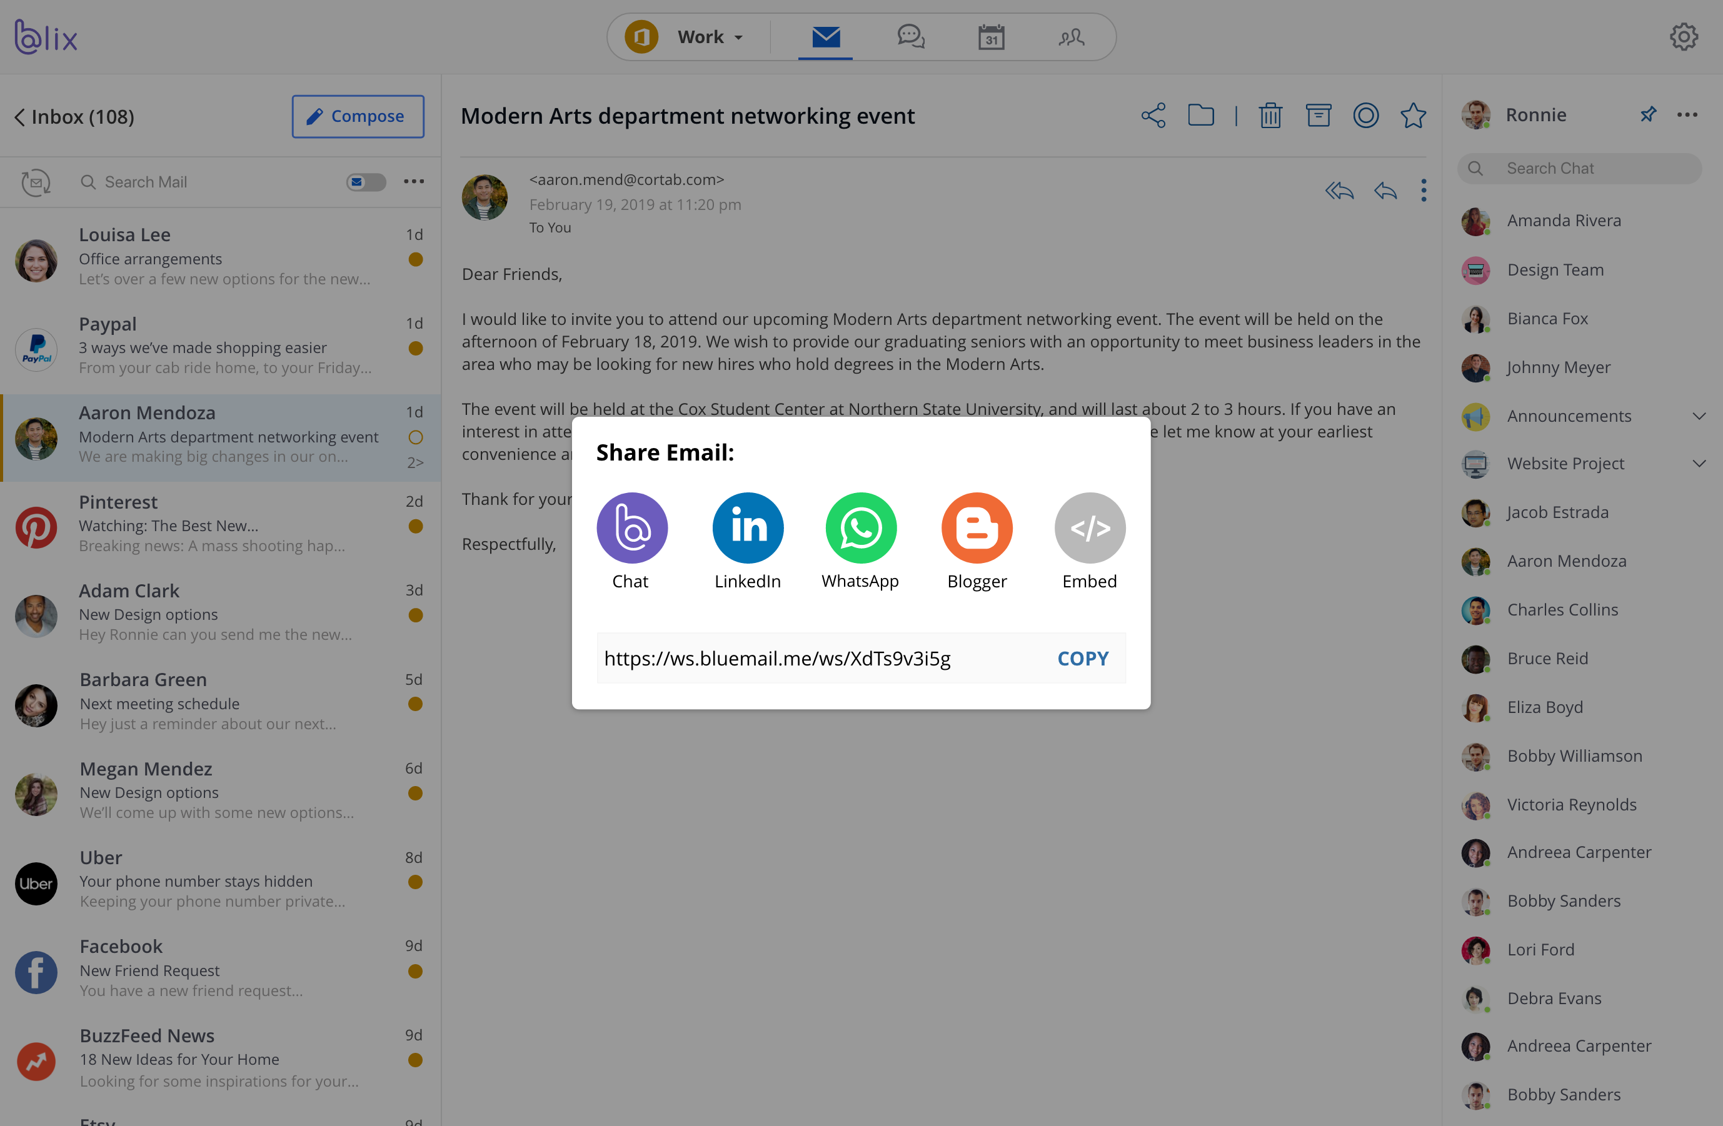This screenshot has height=1126, width=1723.
Task: Reply to Aaron's email
Action: click(1385, 191)
